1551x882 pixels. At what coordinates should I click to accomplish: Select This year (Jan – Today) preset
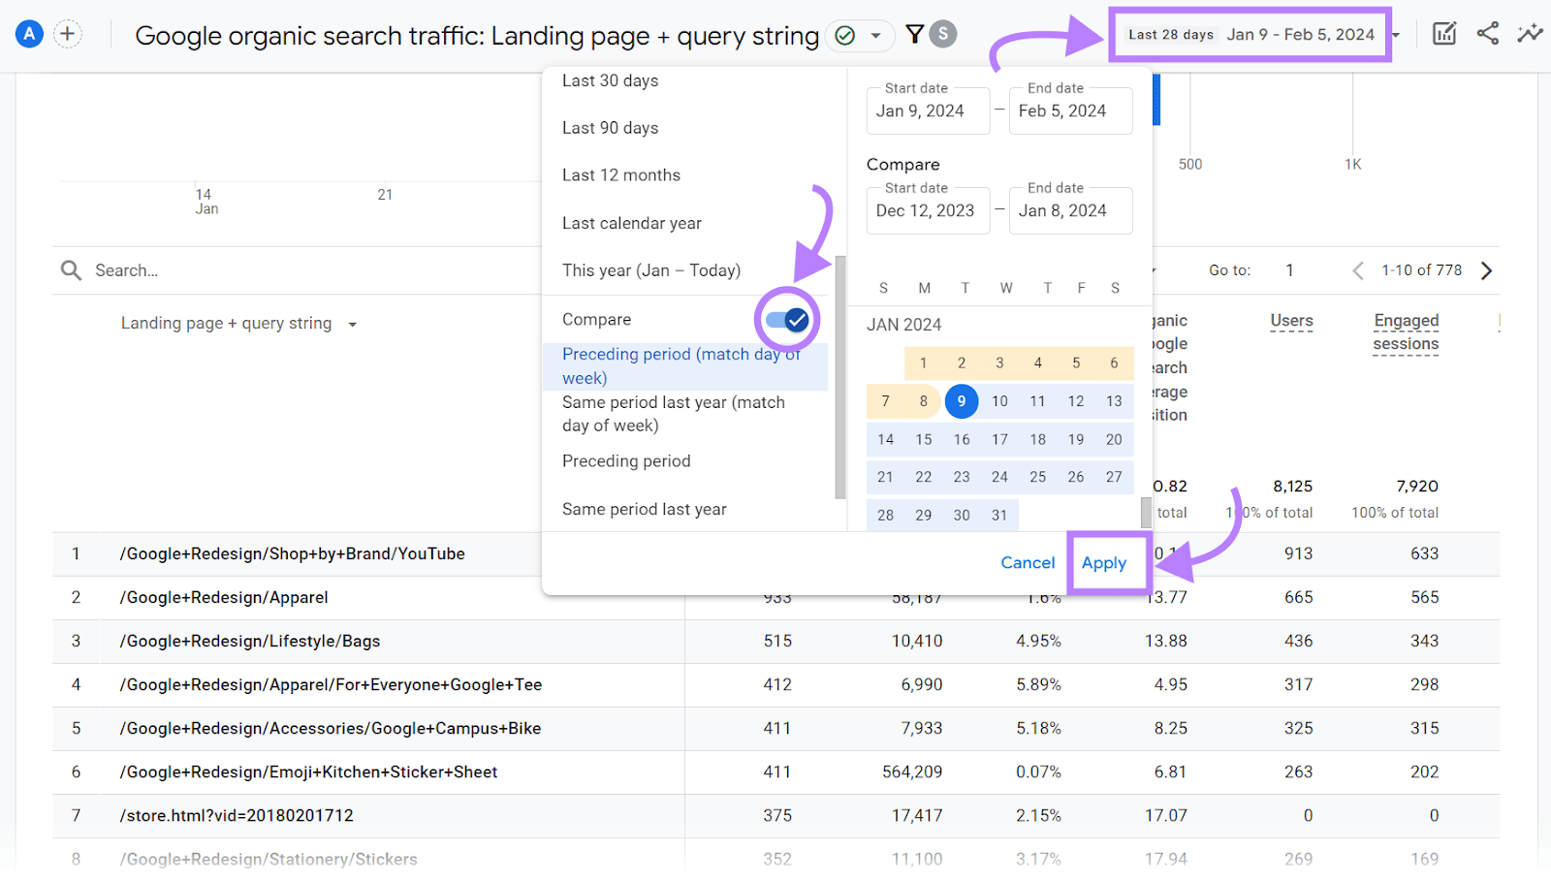(x=651, y=270)
